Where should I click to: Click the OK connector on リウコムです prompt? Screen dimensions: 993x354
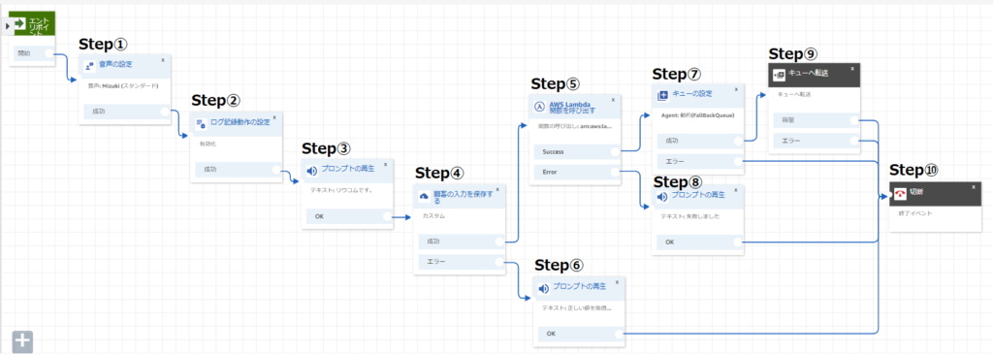coord(388,216)
